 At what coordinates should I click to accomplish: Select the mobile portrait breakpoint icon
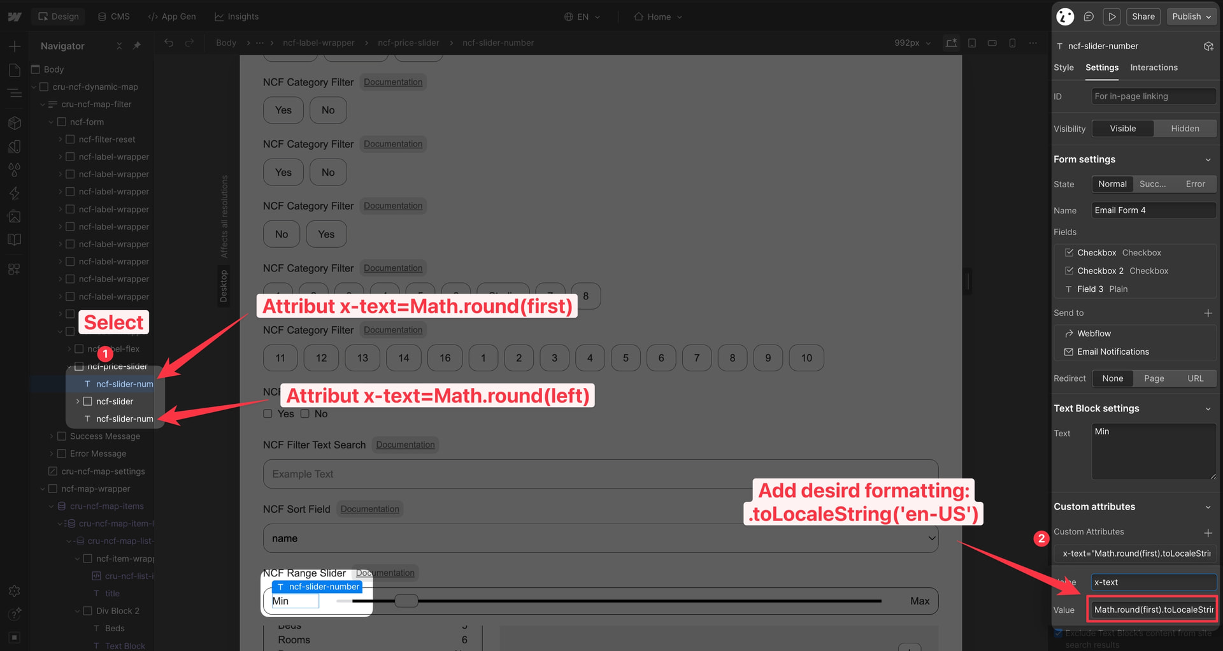tap(1012, 43)
